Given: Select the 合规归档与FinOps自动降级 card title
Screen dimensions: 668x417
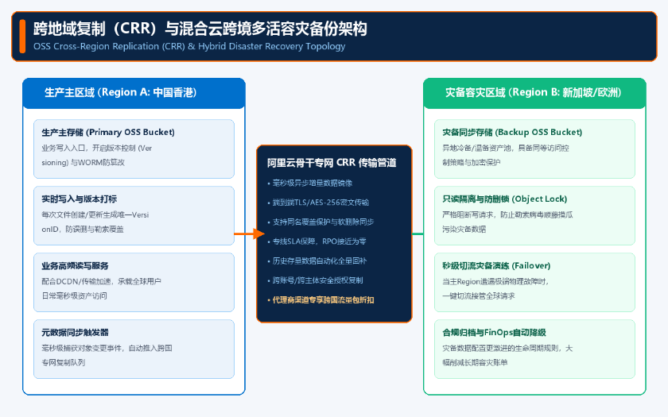Looking at the screenshot, I should coord(494,333).
